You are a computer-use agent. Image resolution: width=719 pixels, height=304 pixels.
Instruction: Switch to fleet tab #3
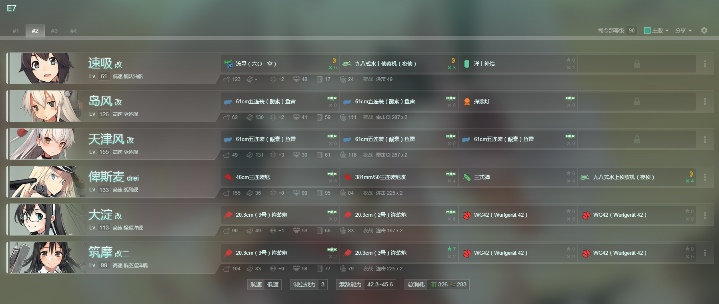(x=54, y=31)
